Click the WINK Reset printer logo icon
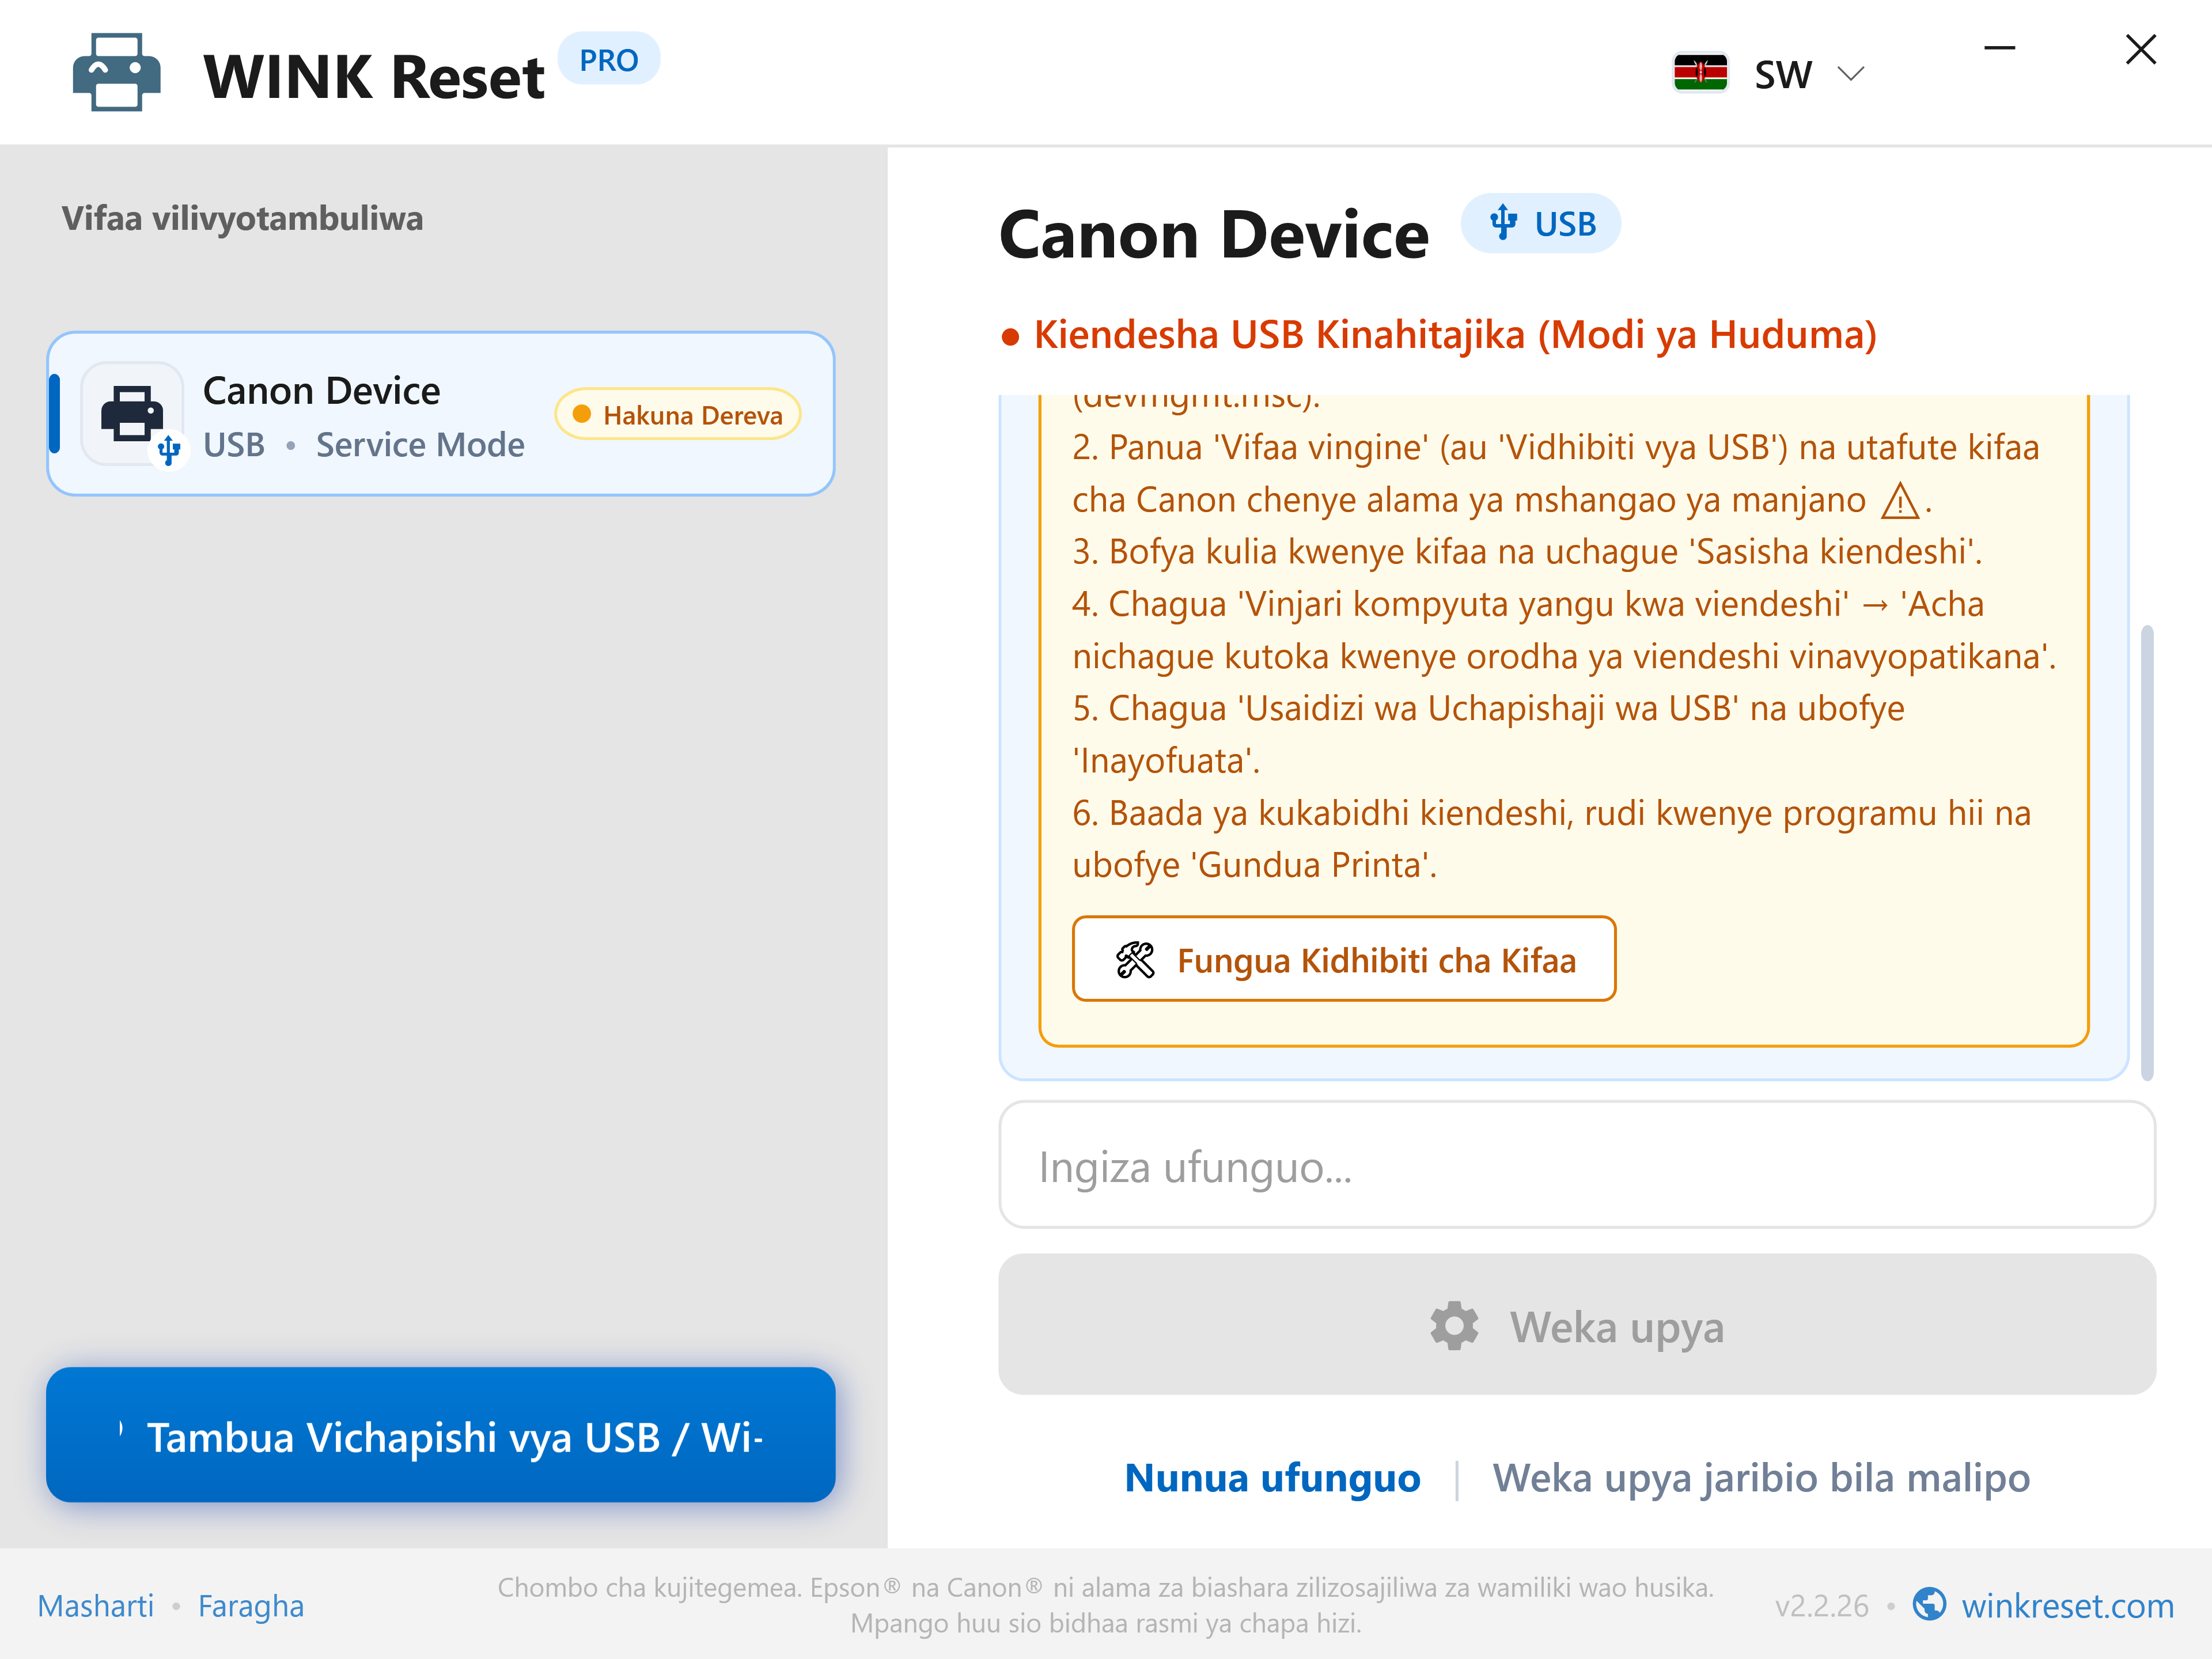The width and height of the screenshot is (2212, 1659). [116, 73]
